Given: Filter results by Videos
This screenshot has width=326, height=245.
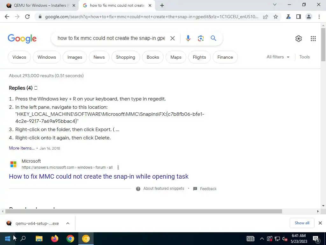Looking at the screenshot, I should click(x=19, y=57).
